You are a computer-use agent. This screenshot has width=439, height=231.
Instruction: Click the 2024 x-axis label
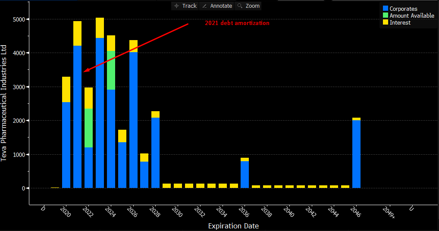(x=110, y=212)
